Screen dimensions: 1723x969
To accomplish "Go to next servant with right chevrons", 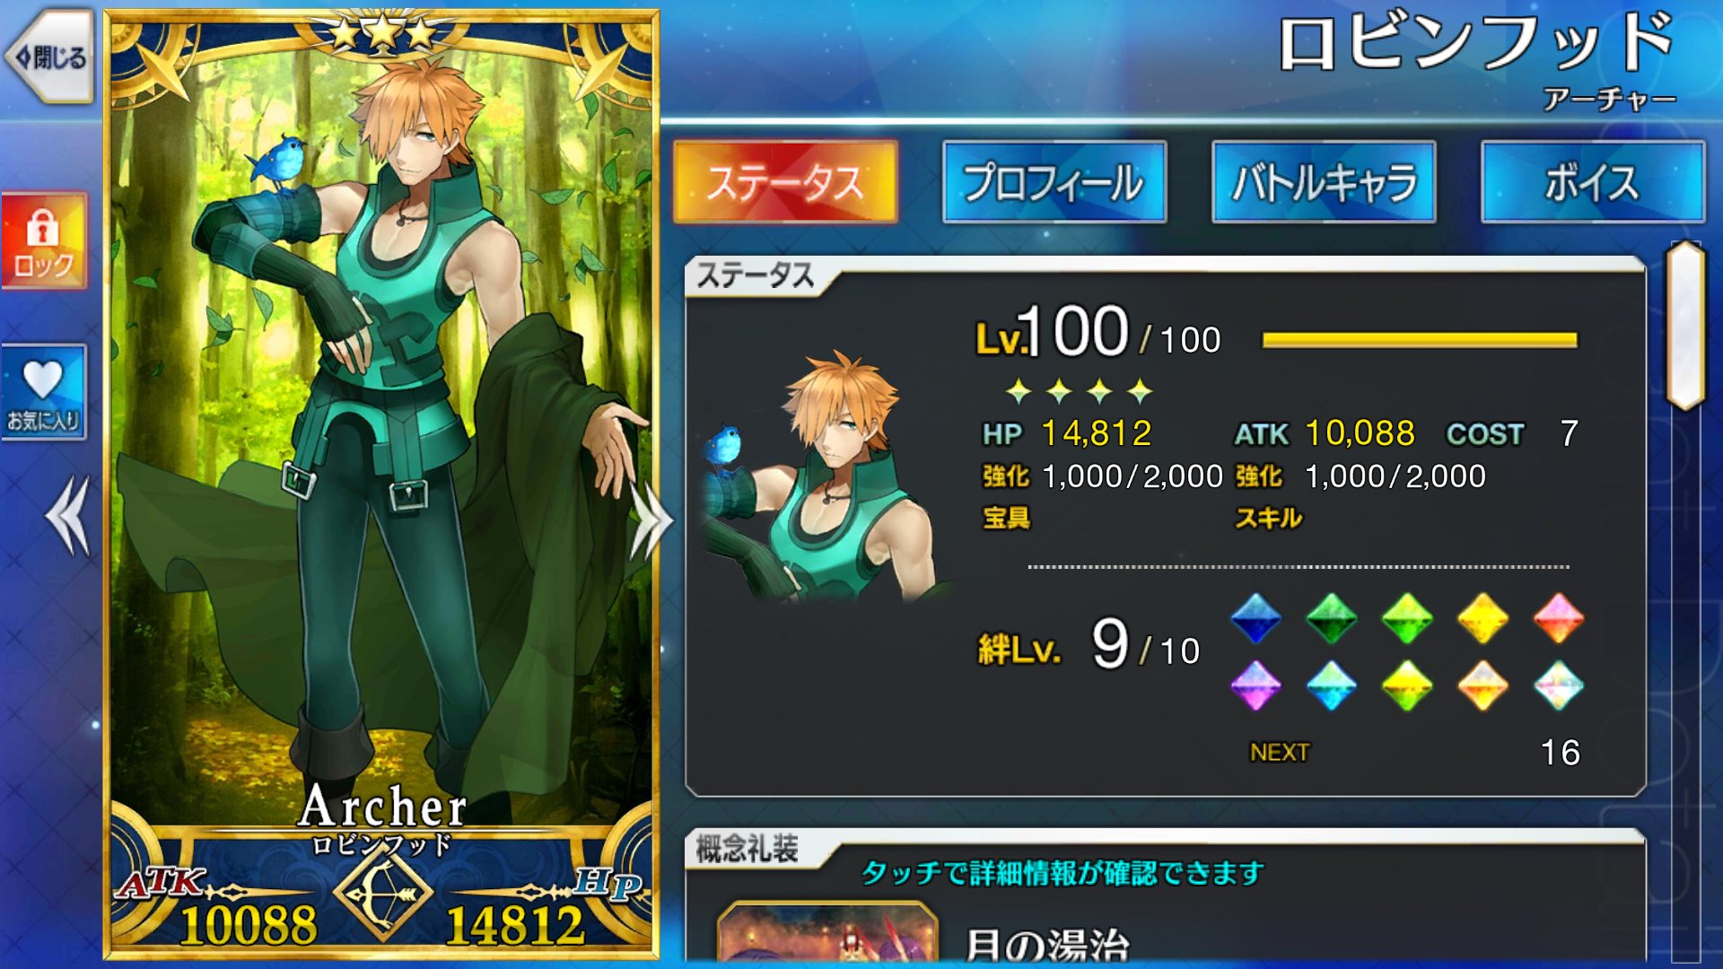I will click(x=652, y=520).
